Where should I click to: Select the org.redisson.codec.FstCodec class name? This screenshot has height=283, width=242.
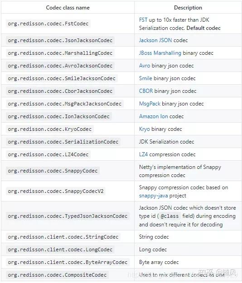(48, 24)
